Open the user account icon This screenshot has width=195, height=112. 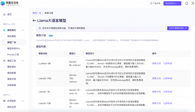[193, 3]
